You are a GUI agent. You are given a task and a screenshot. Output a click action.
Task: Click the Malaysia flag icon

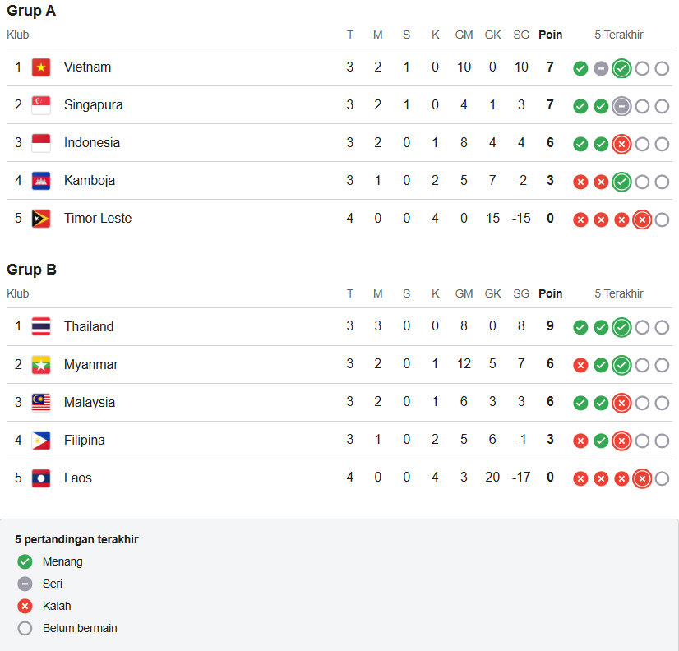pos(41,403)
